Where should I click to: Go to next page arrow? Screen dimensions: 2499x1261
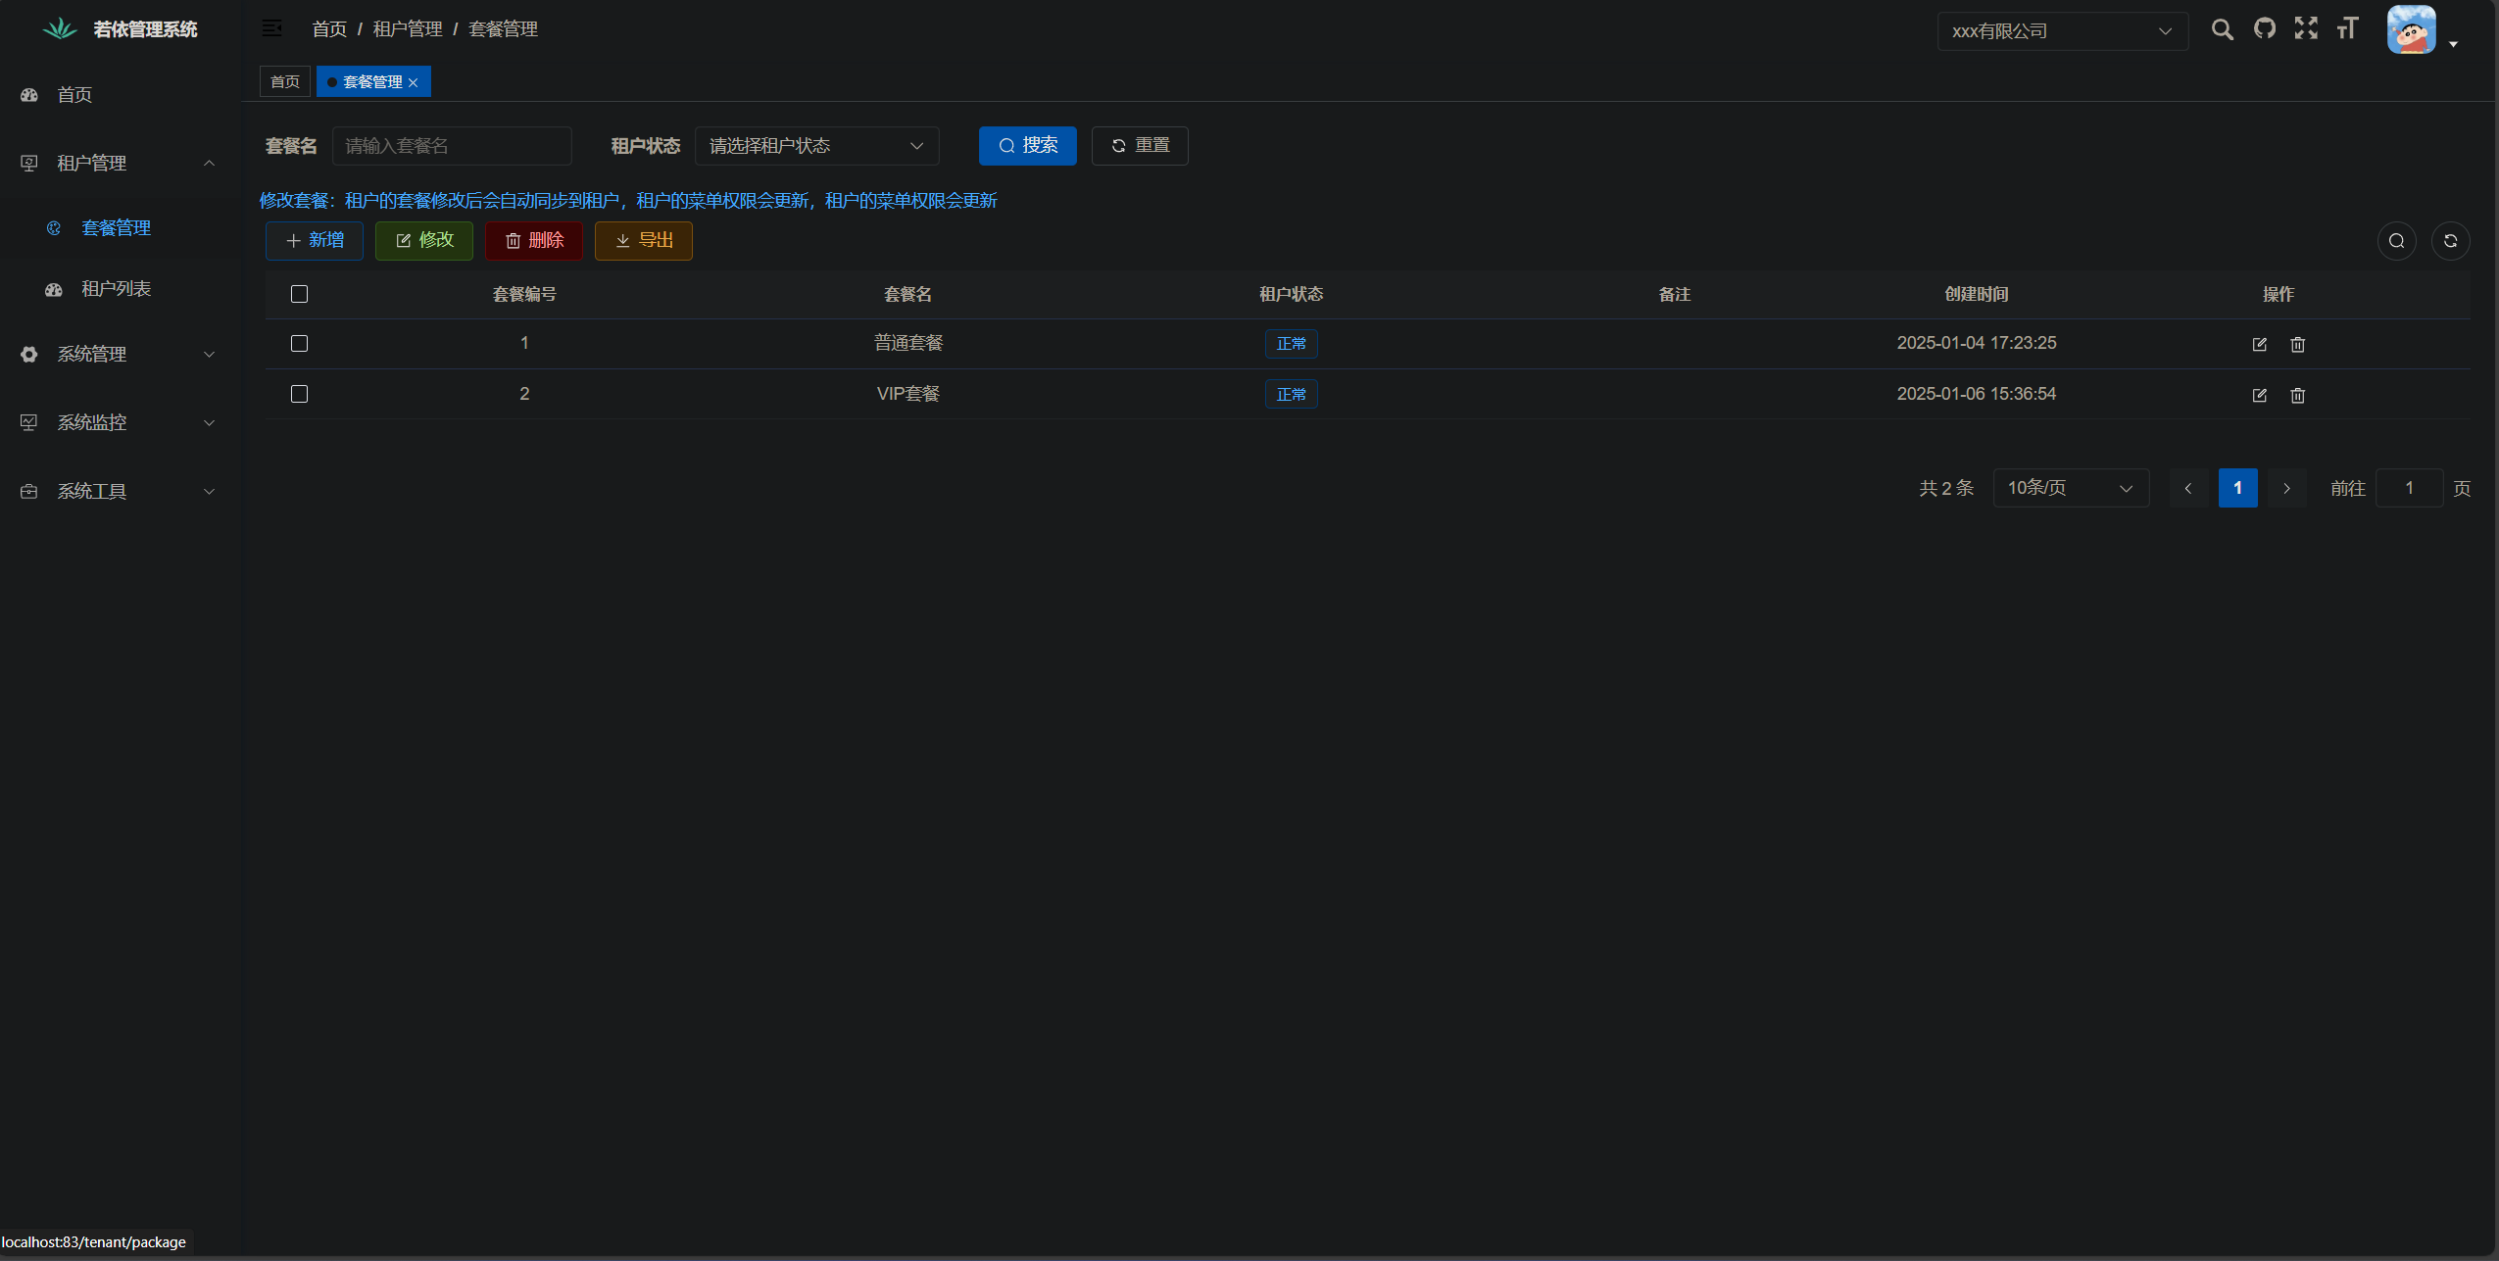click(x=2286, y=488)
